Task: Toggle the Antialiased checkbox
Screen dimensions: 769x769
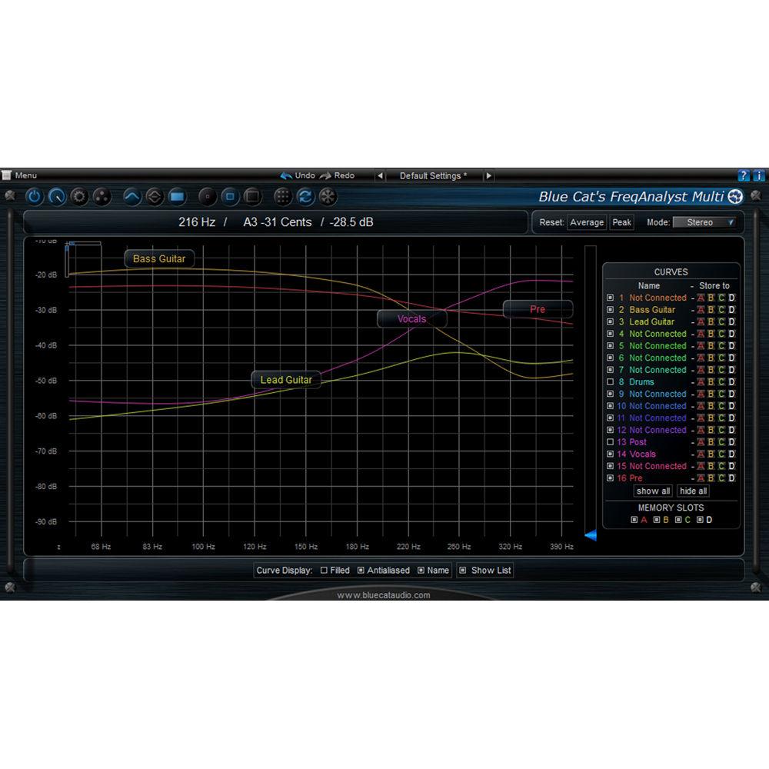Action: 360,571
